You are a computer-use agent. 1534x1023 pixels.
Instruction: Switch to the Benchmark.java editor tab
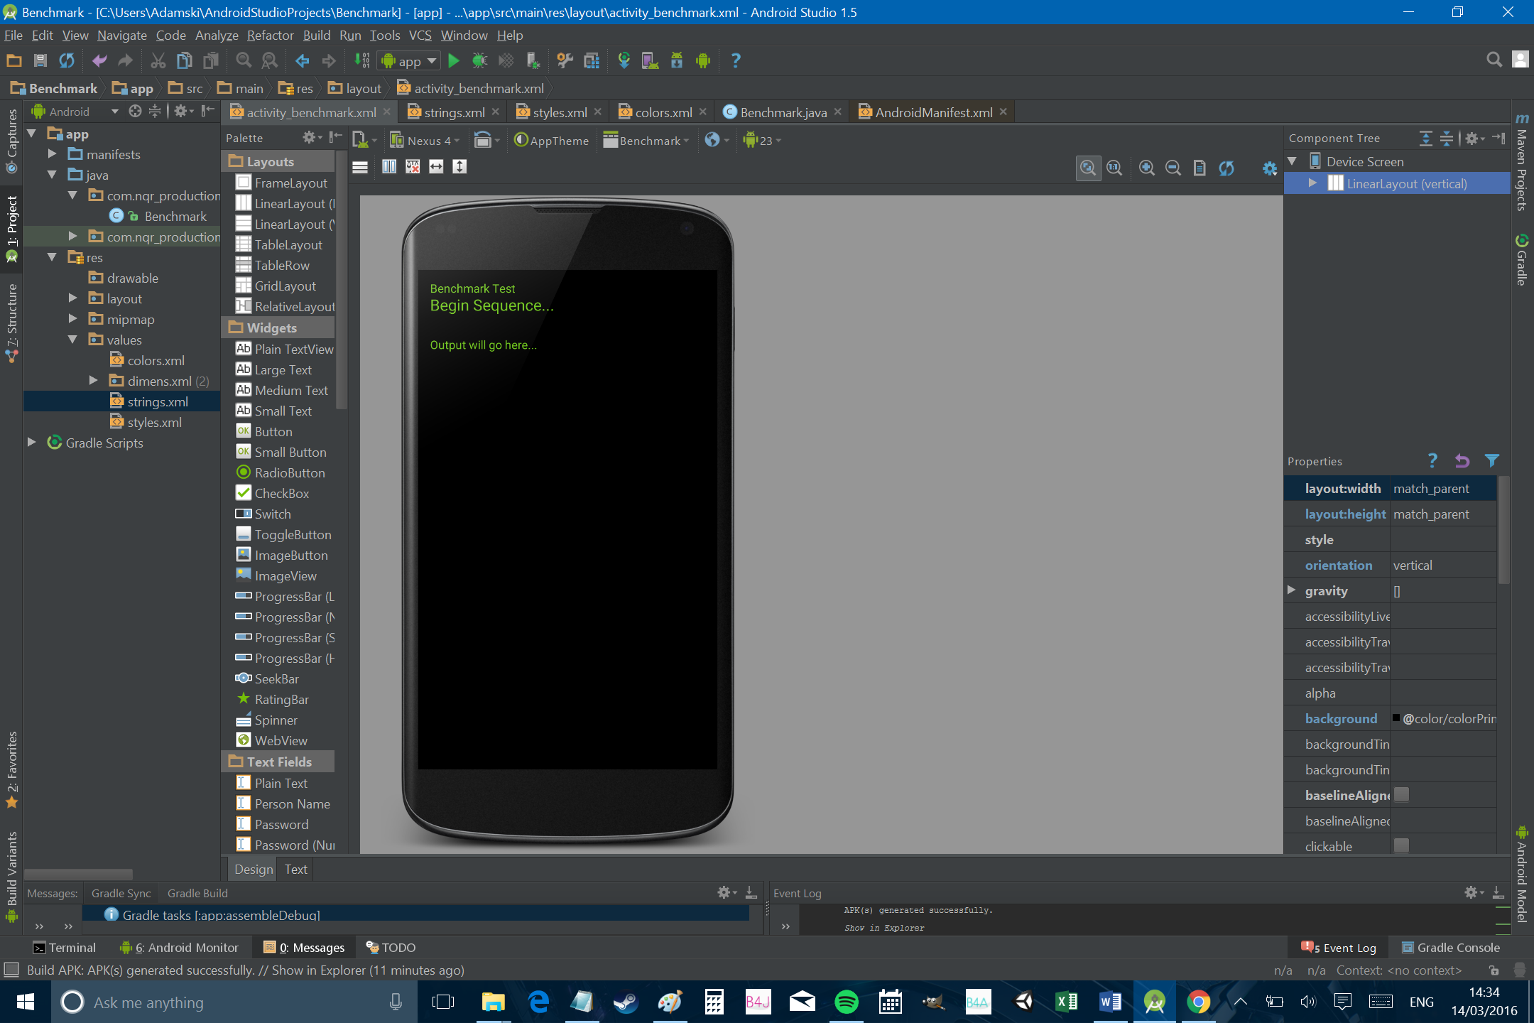coord(782,112)
